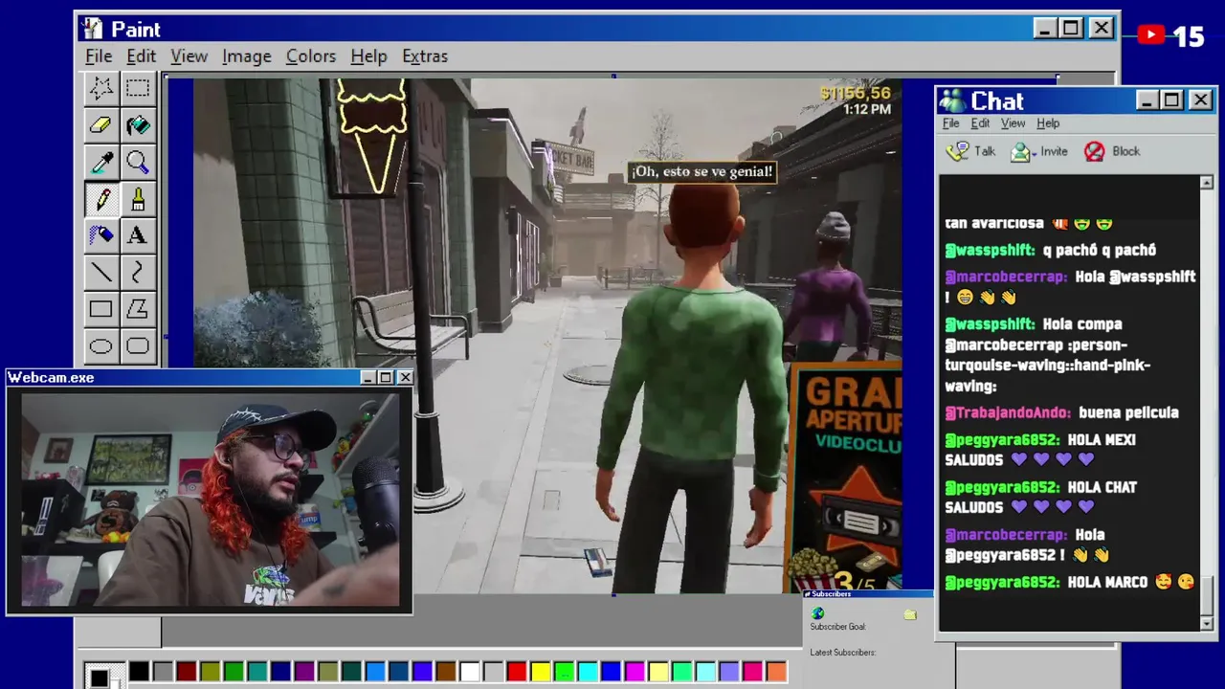The image size is (1225, 689).
Task: Click the 'Subscriber Goal:' label
Action: [x=837, y=627]
